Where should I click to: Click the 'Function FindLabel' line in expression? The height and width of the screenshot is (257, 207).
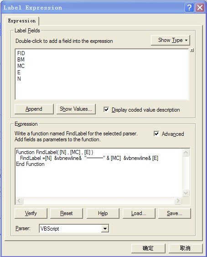[54, 152]
